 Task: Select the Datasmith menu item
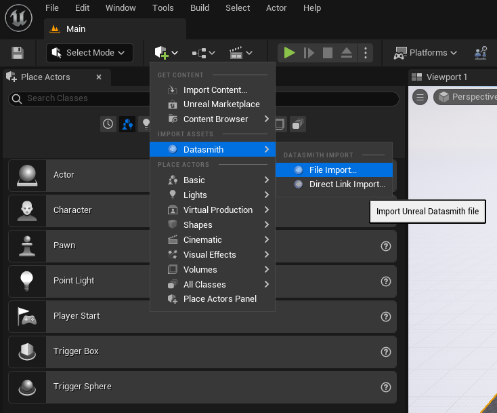point(213,149)
